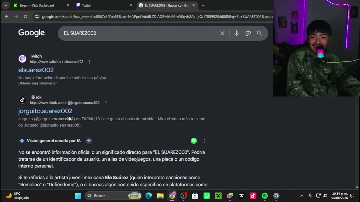Edit the EL SUAREZ002 search query
The height and width of the screenshot is (202, 360).
[80, 33]
